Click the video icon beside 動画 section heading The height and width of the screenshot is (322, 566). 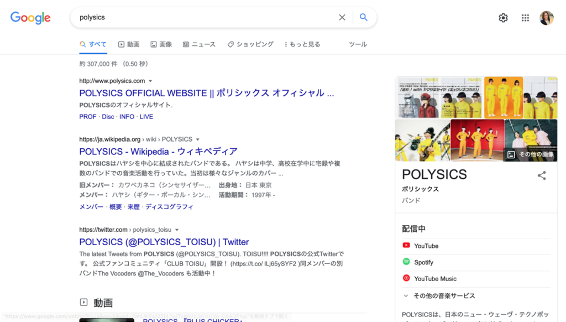pyautogui.click(x=84, y=302)
